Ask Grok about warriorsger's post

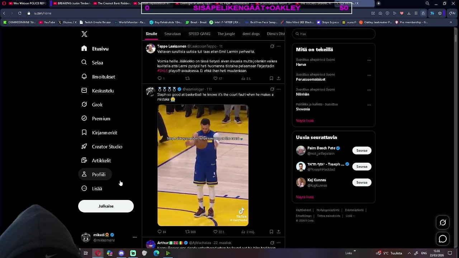point(272,89)
